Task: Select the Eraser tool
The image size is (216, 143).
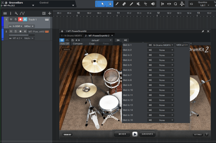Action: click(124, 4)
